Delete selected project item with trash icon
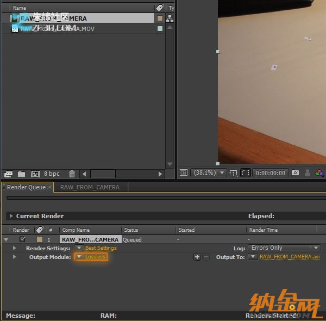 pos(72,174)
